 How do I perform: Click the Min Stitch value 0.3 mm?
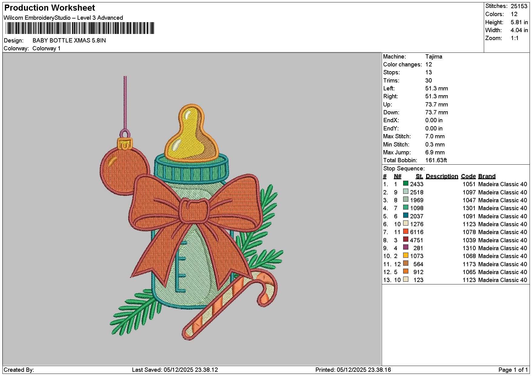click(435, 144)
